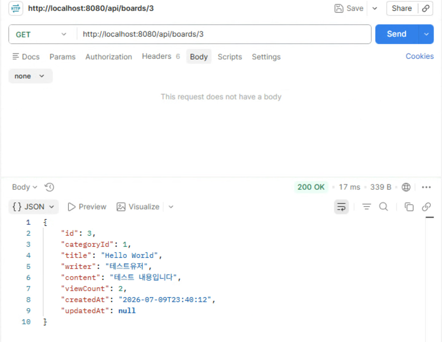Image resolution: width=442 pixels, height=342 pixels.
Task: Open the response more options ellipsis
Action: pos(426,187)
